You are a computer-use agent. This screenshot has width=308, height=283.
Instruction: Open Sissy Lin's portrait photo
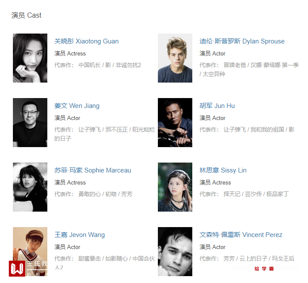tap(175, 187)
